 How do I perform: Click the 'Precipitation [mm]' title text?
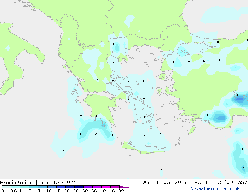pos(25,183)
